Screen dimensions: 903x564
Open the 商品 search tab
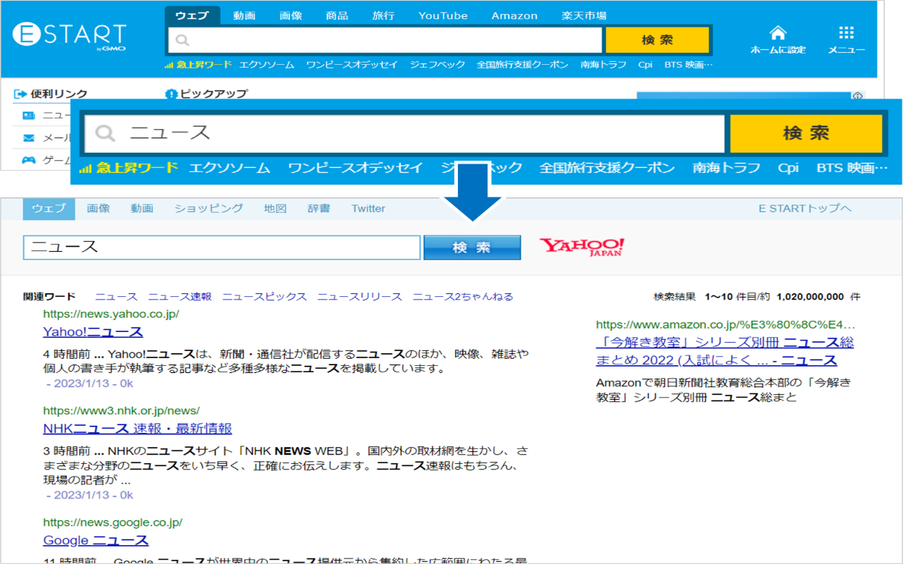click(337, 16)
